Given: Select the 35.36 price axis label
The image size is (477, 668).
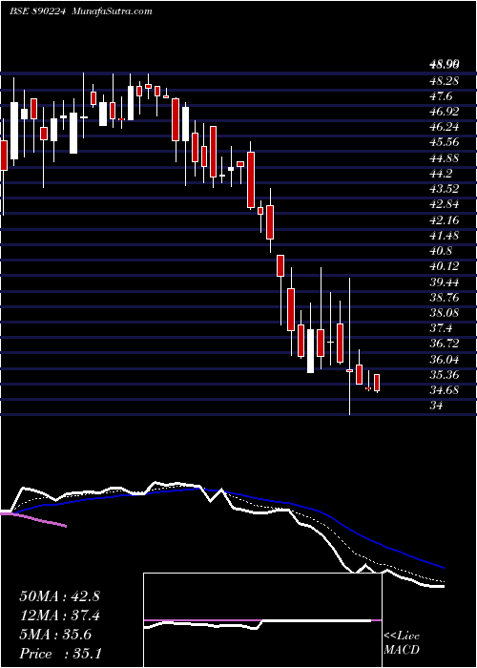Looking at the screenshot, I should pyautogui.click(x=445, y=375).
